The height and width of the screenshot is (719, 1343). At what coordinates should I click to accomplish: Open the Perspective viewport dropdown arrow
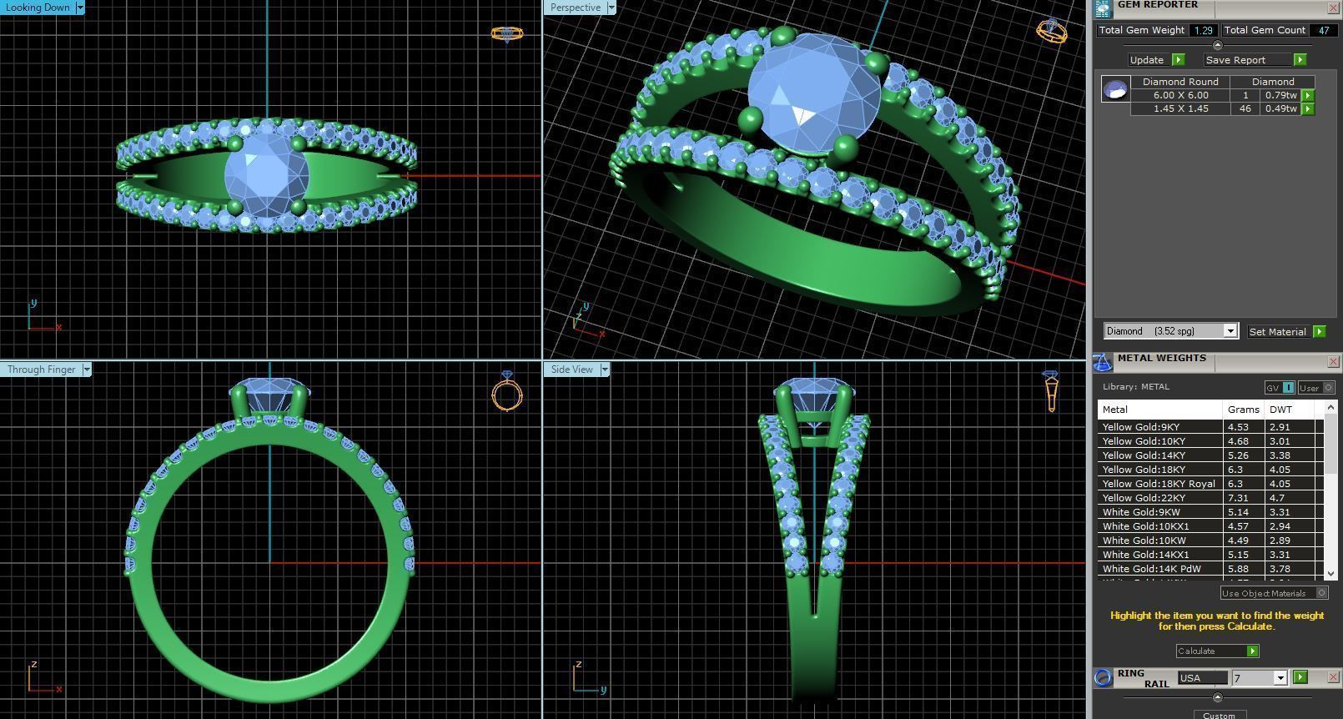(x=611, y=8)
